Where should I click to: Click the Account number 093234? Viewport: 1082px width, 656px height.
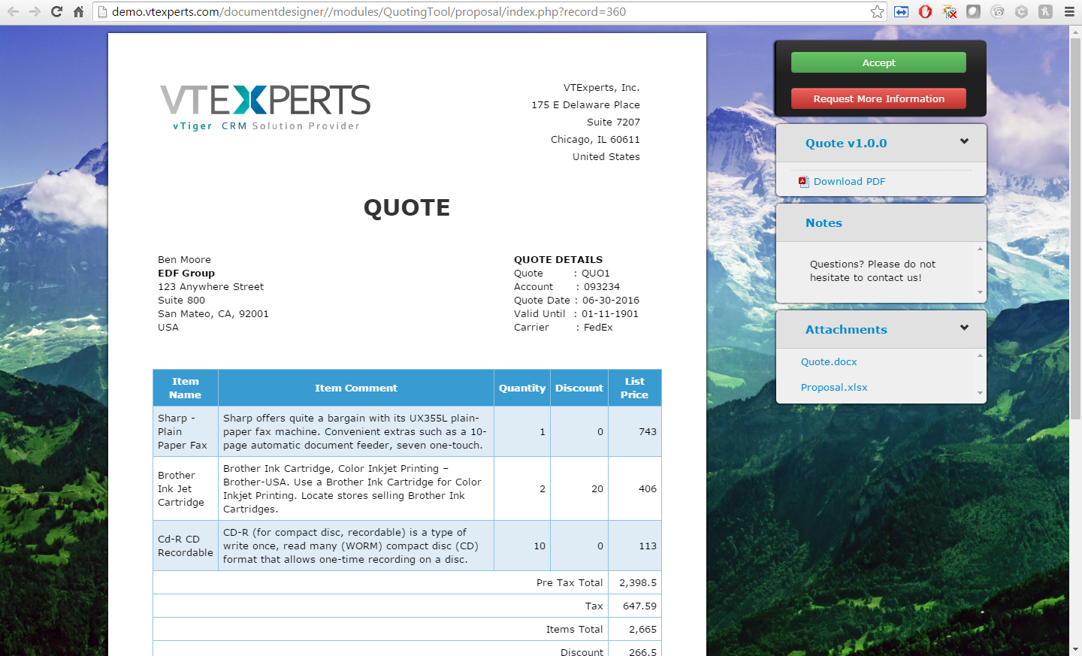tap(602, 286)
